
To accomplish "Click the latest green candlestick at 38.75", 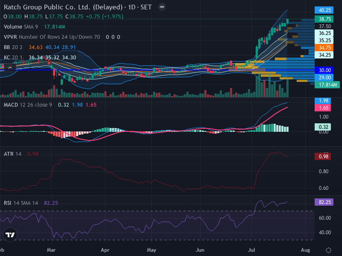I will pyautogui.click(x=287, y=21).
